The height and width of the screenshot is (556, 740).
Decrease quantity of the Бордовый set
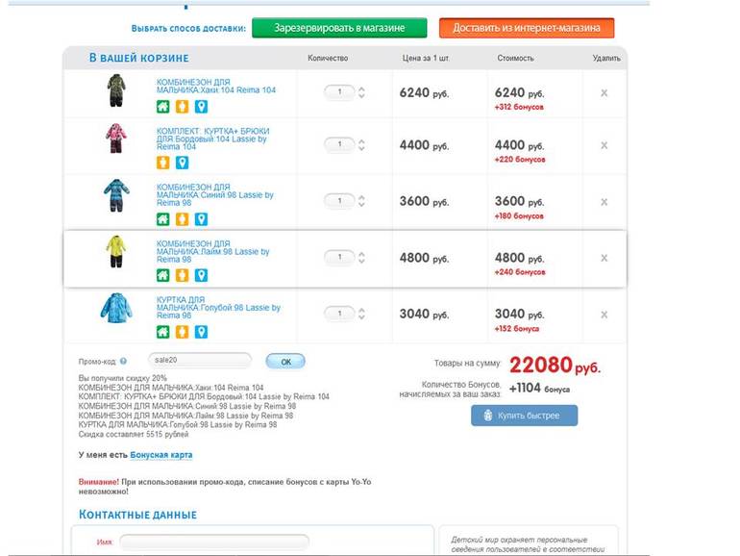(x=361, y=150)
